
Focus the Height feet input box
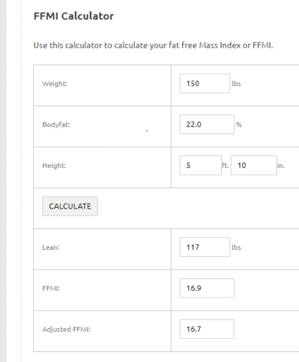pyautogui.click(x=201, y=165)
